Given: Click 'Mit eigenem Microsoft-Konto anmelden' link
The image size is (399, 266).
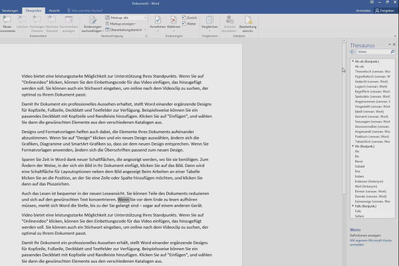Looking at the screenshot, I should [370, 242].
